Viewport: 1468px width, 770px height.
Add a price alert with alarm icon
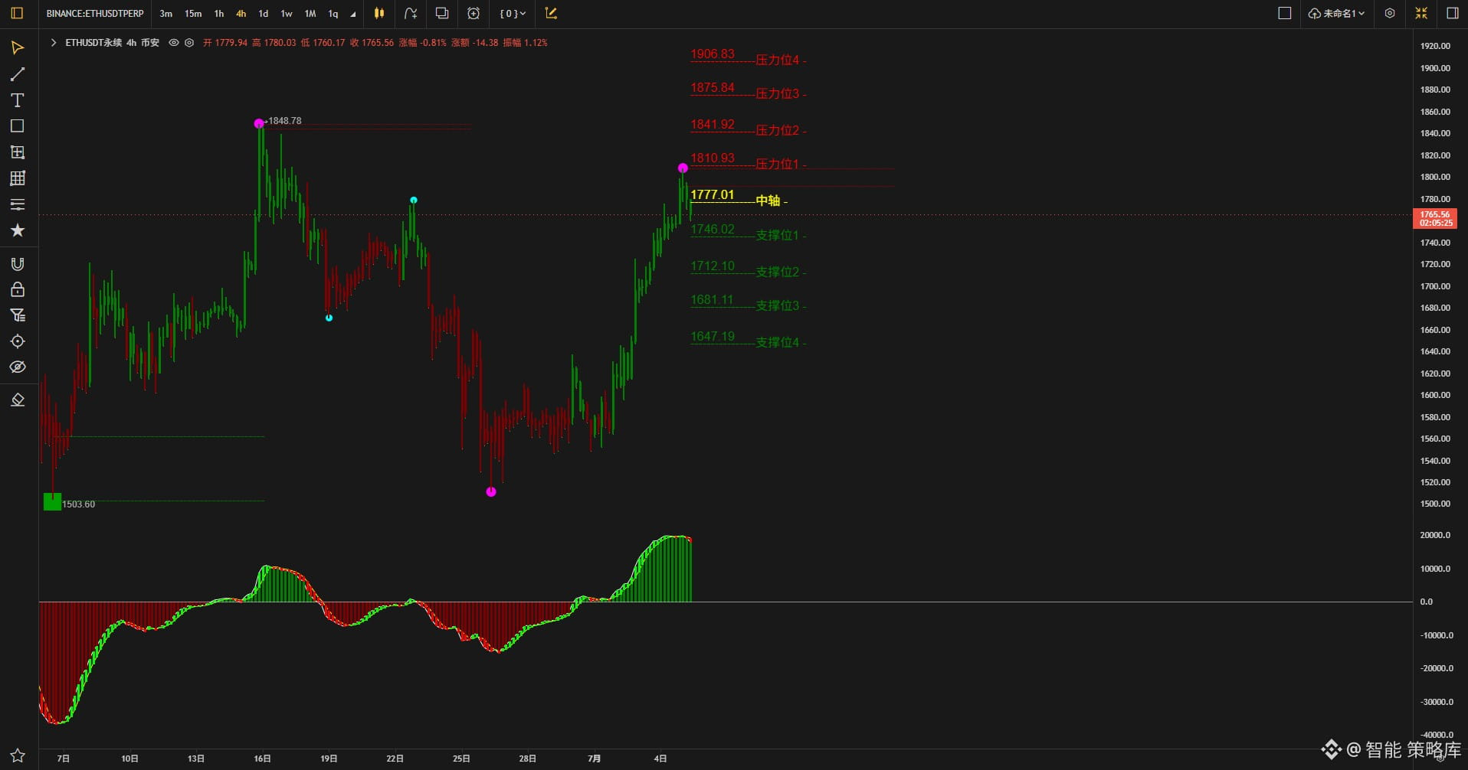(x=473, y=13)
